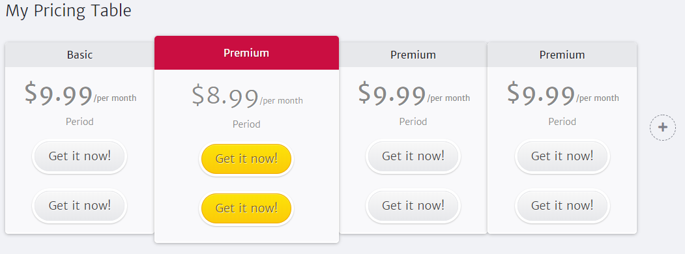Click the My Pricing Table title

68,10
